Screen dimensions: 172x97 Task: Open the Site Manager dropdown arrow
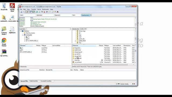23,12
